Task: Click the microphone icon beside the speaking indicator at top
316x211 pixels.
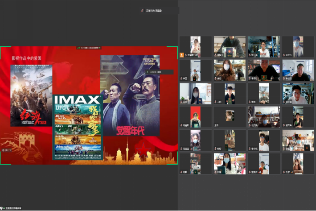Action: (142, 11)
